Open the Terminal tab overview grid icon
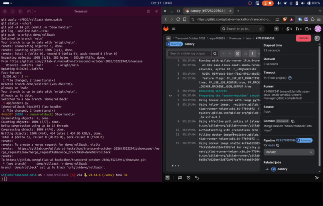The image size is (323, 206). [148, 11]
